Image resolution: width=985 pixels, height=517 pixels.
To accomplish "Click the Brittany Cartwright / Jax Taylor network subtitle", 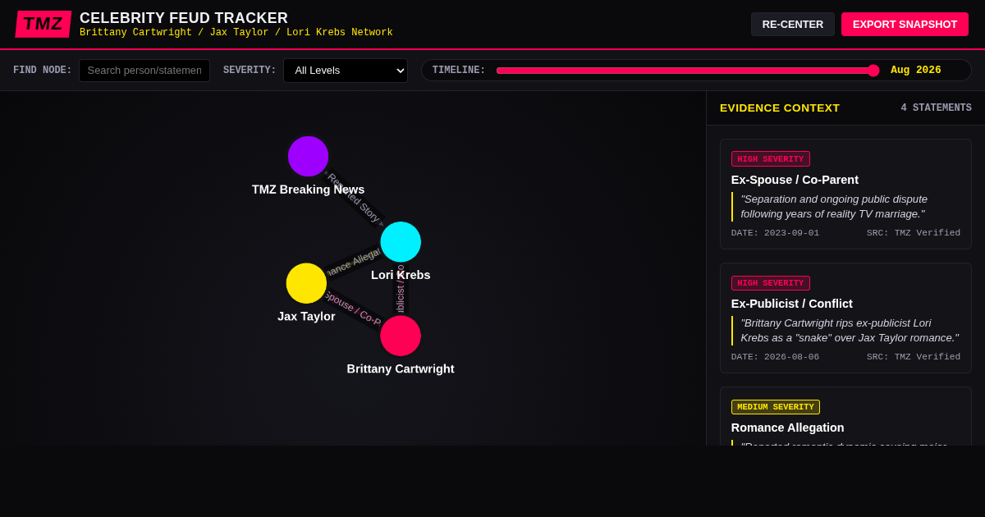I will [236, 33].
